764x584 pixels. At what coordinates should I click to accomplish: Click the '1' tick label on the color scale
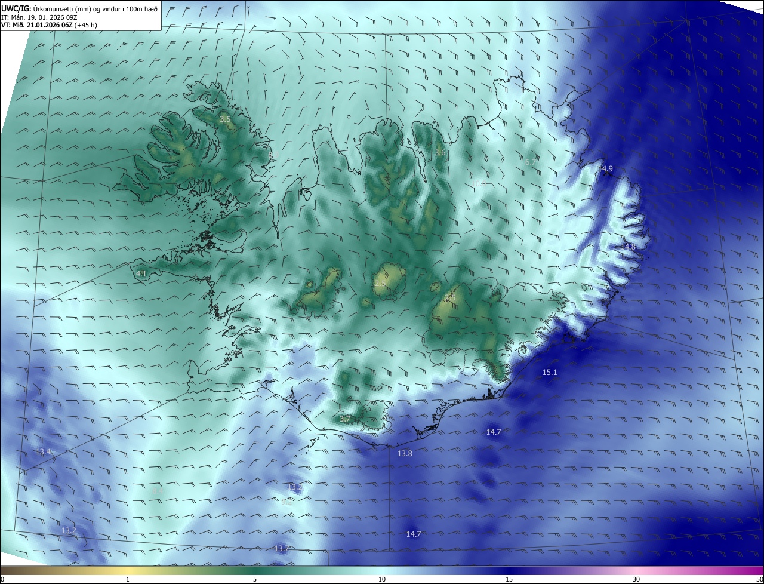[x=128, y=579]
